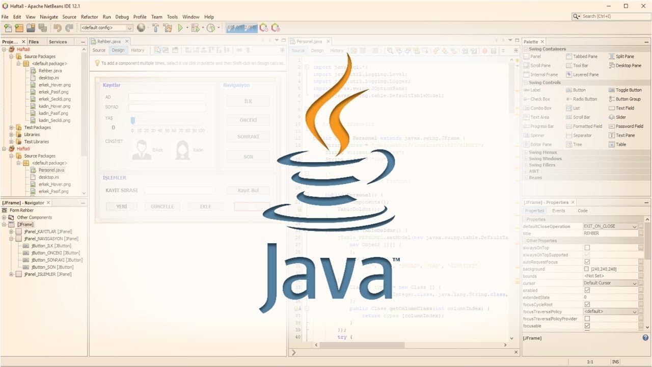Image resolution: width=652 pixels, height=367 pixels.
Task: Click the Save All toolbar icon
Action: (43, 28)
